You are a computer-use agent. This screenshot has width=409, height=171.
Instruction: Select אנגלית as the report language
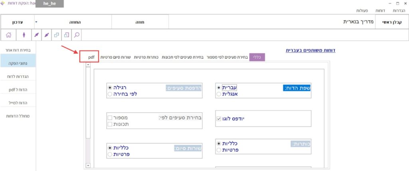tap(218, 94)
